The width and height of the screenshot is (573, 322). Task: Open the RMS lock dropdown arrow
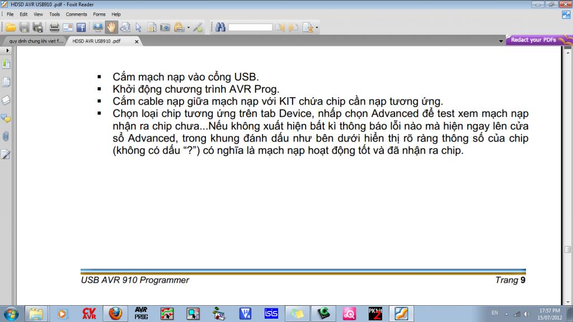pyautogui.click(x=189, y=27)
